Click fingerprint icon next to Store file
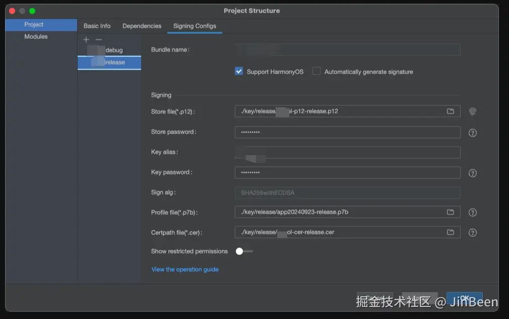509x319 pixels. (x=473, y=111)
